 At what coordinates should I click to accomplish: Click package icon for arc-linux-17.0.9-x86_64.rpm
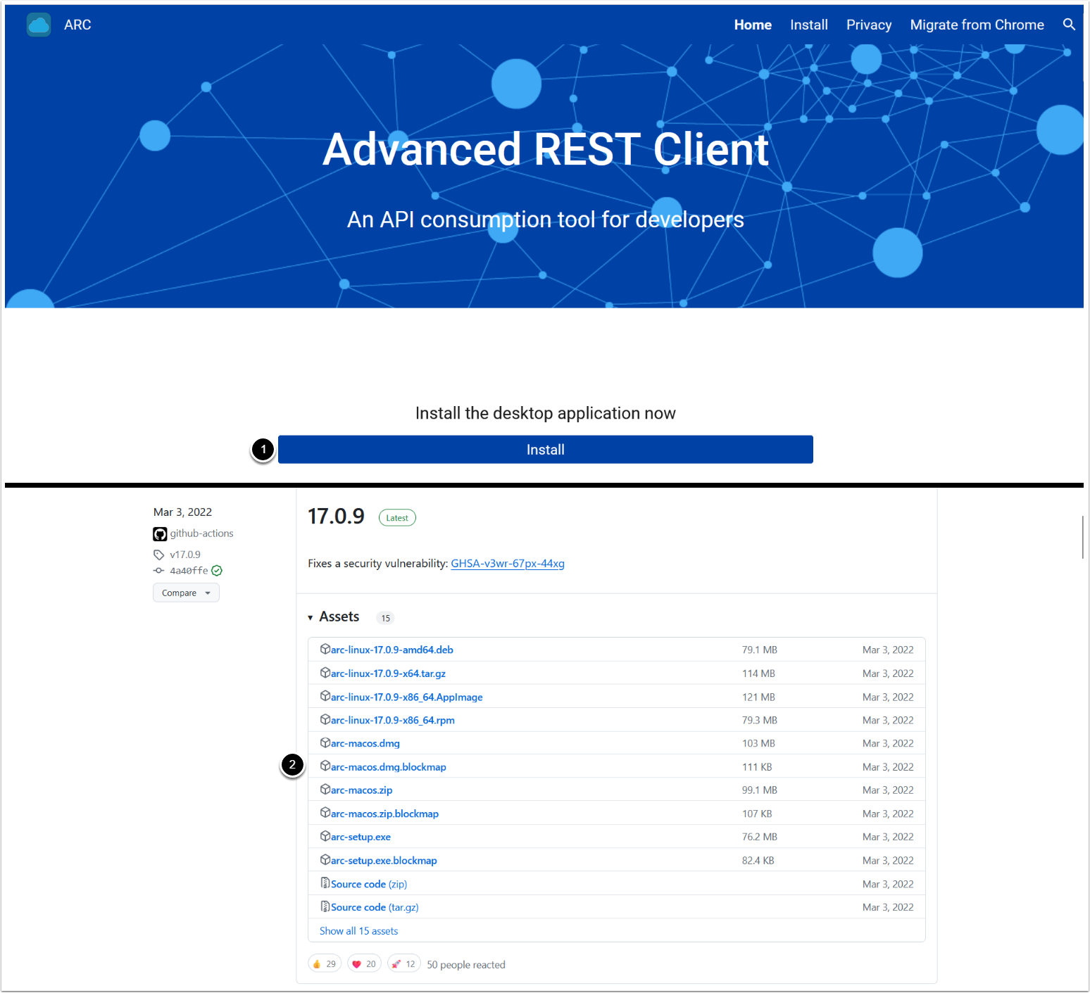[325, 719]
